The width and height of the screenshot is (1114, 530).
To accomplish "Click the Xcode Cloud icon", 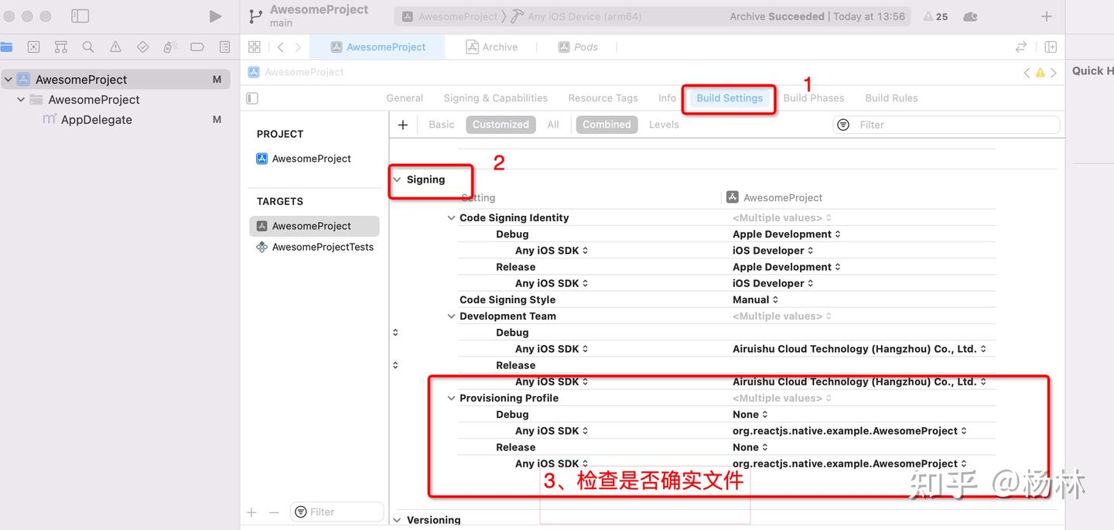I will (971, 16).
